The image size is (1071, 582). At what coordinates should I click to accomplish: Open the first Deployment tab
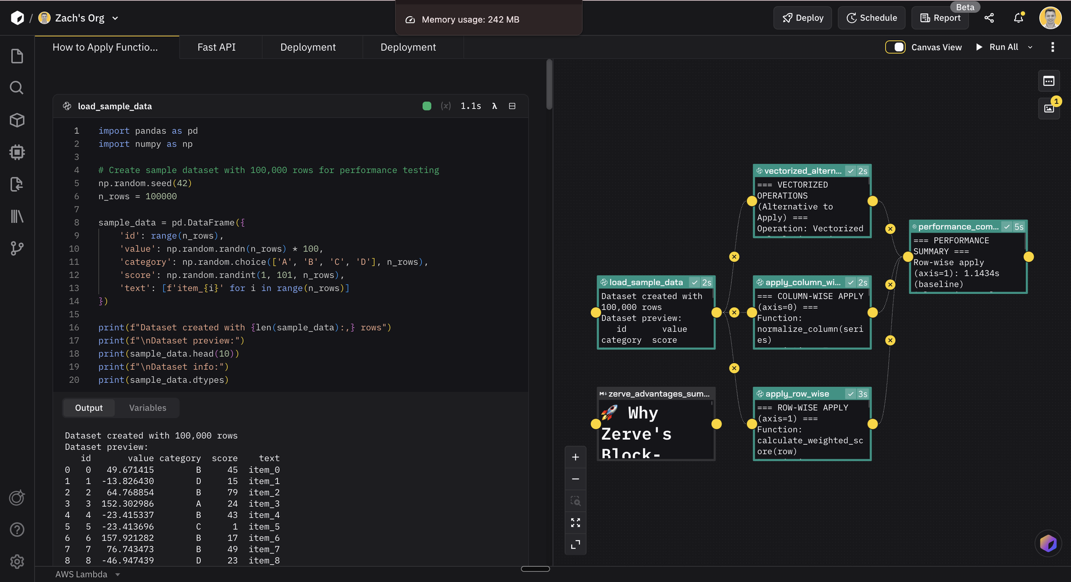[308, 47]
